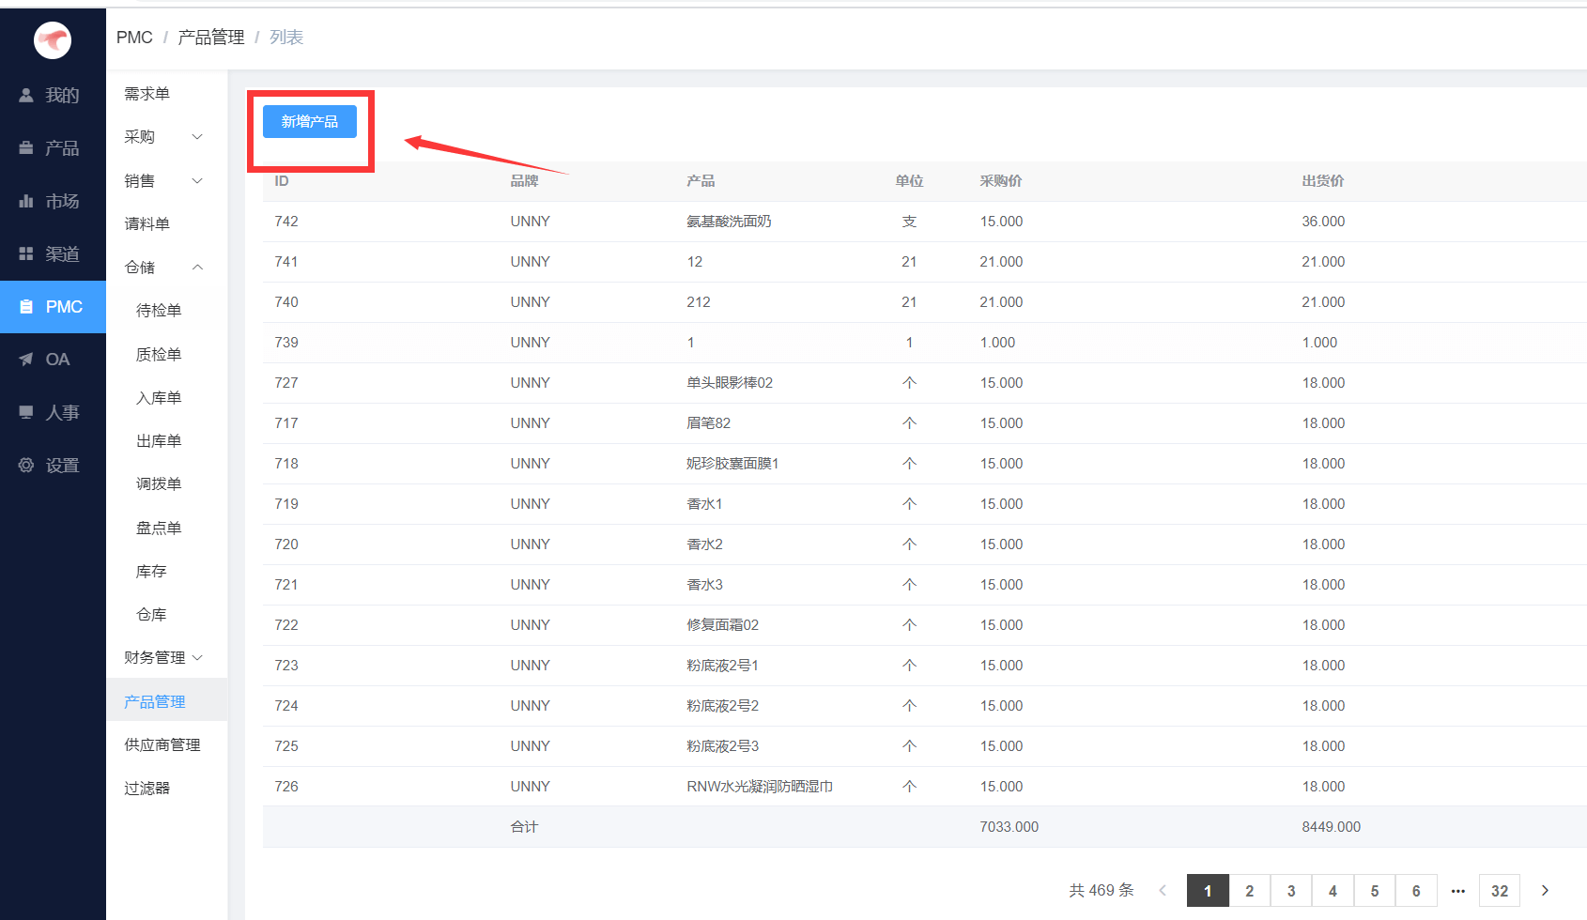This screenshot has height=920, width=1587.
Task: Click the 我的 user icon
Action: coord(26,95)
